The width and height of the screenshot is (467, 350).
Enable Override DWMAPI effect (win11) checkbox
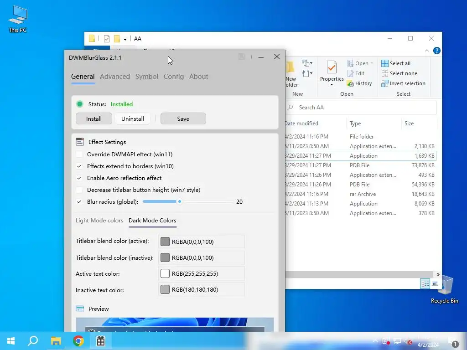click(79, 154)
